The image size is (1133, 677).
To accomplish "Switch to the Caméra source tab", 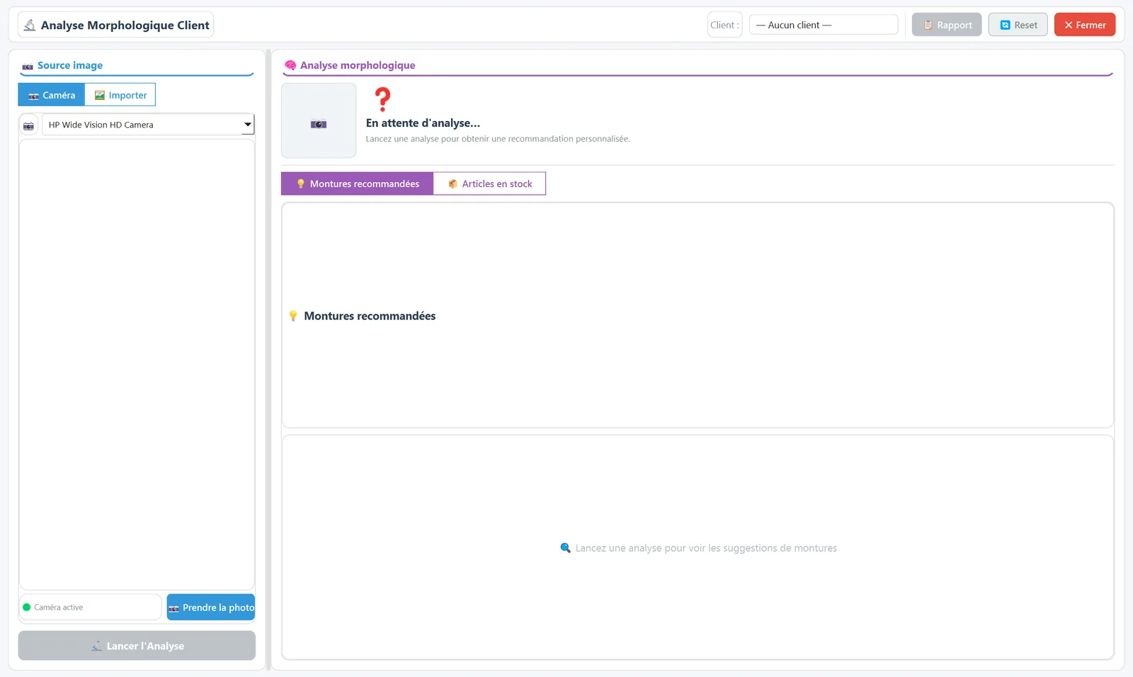I will 51,95.
